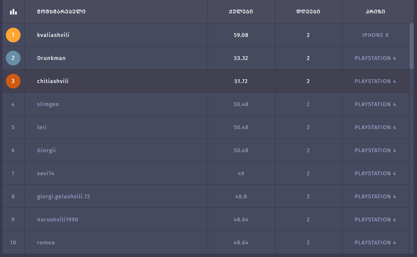Open Giorgii's leaderboard entry
This screenshot has height=257, width=417.
tap(46, 150)
